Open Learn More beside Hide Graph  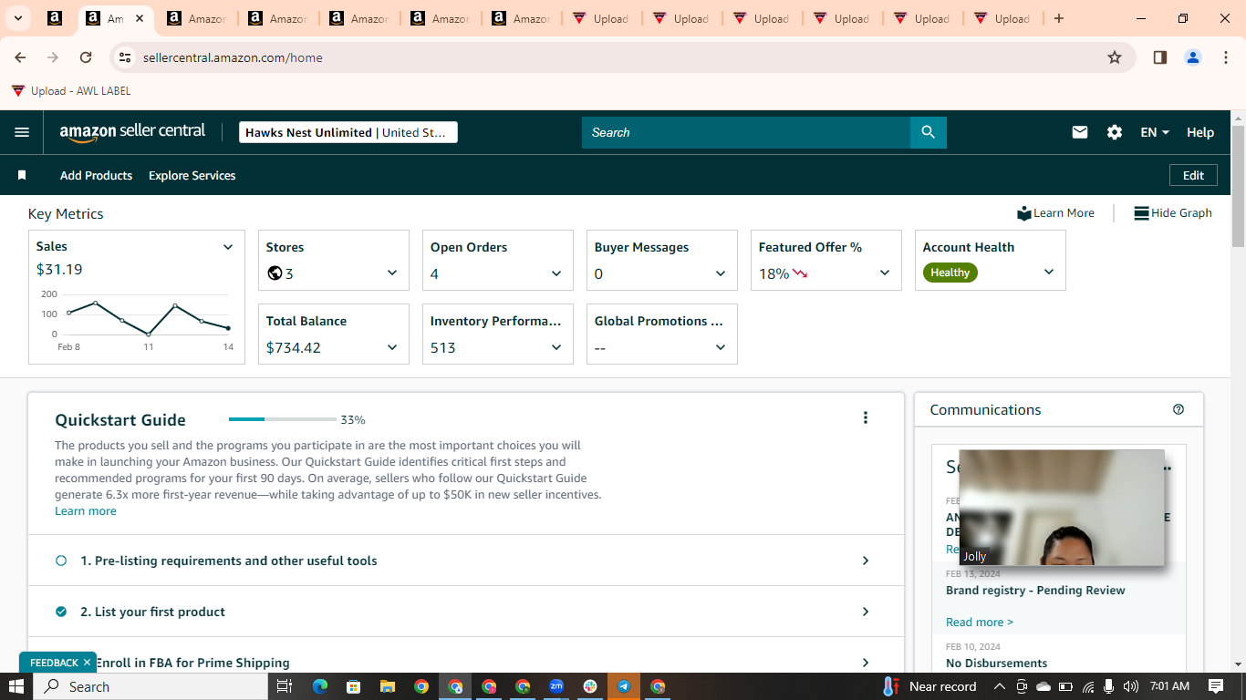tap(1056, 213)
